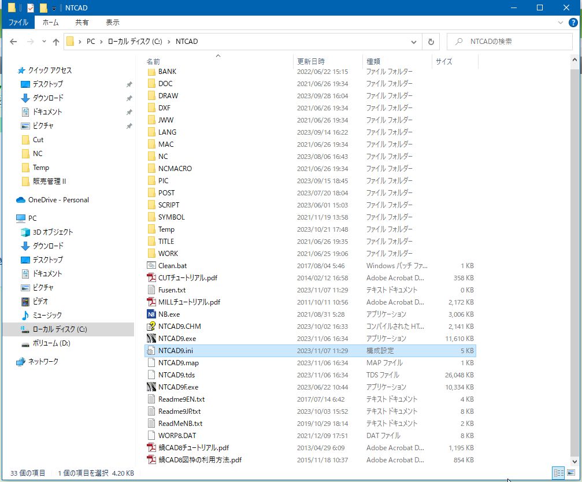Viewport: 582px width, 482px height.
Task: Select ボリューム (D:) drive
Action: (x=51, y=343)
